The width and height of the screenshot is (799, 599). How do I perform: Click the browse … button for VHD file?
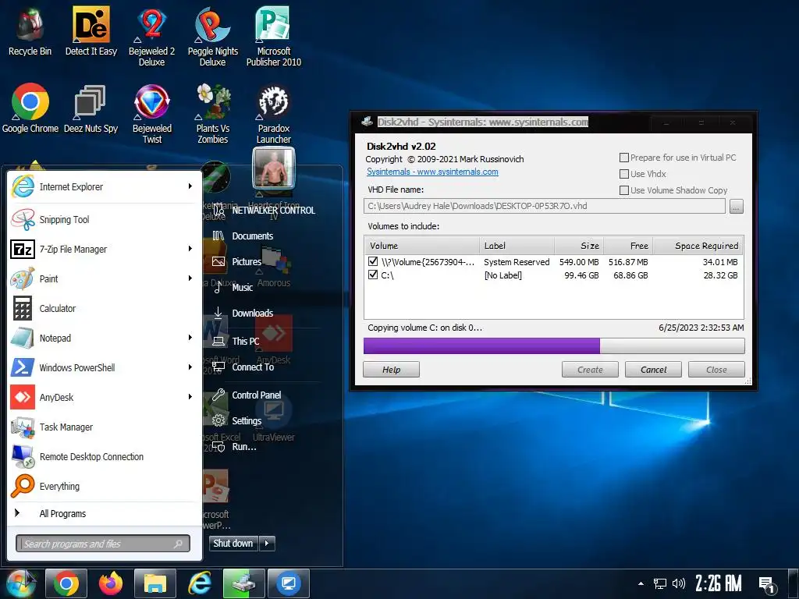[737, 206]
